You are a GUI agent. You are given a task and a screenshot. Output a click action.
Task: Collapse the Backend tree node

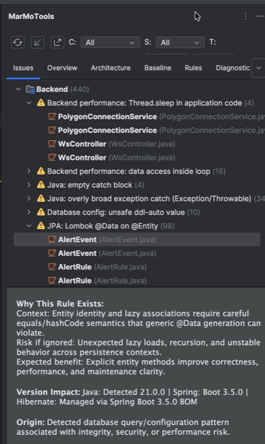pyautogui.click(x=18, y=89)
